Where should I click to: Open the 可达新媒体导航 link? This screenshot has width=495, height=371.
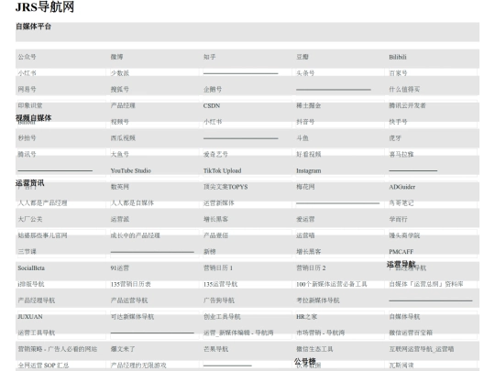click(132, 317)
